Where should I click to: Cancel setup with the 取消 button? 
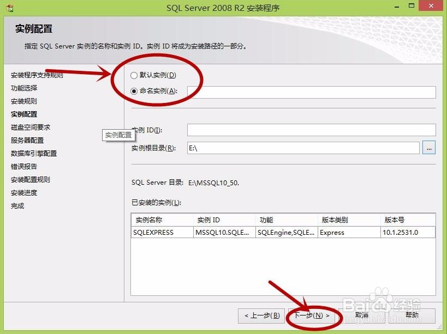[362, 315]
